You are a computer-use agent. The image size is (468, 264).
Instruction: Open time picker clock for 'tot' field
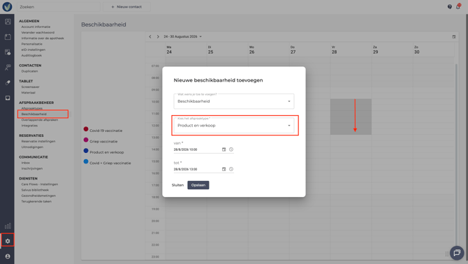point(231,169)
